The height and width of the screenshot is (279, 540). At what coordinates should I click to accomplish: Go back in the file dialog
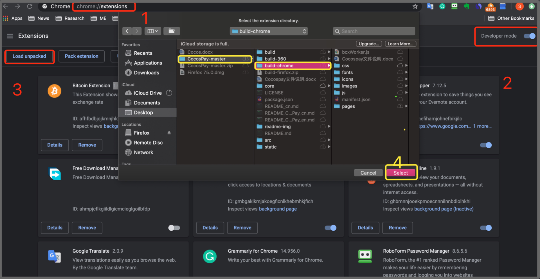pos(127,31)
